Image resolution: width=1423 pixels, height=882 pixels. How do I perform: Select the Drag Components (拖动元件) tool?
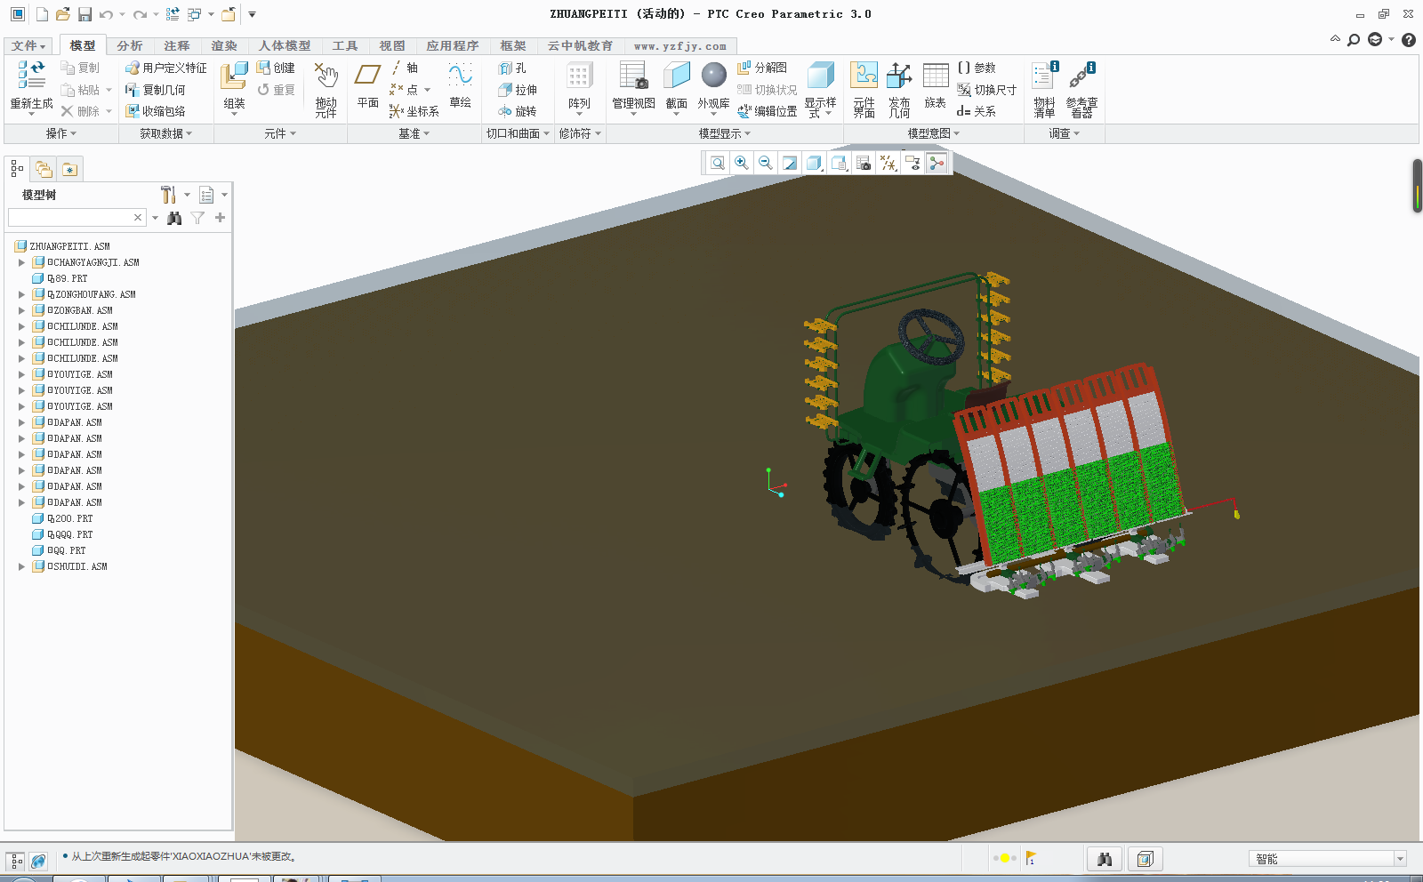pos(326,90)
